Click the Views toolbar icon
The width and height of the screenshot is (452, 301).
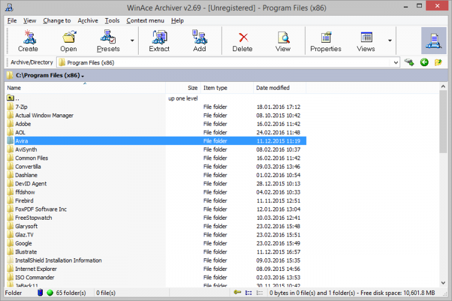pos(366,40)
